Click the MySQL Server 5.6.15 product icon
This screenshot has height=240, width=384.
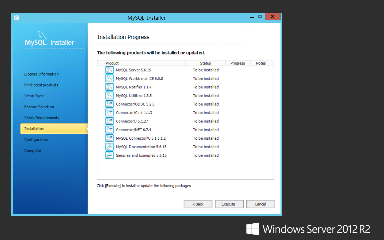[109, 70]
